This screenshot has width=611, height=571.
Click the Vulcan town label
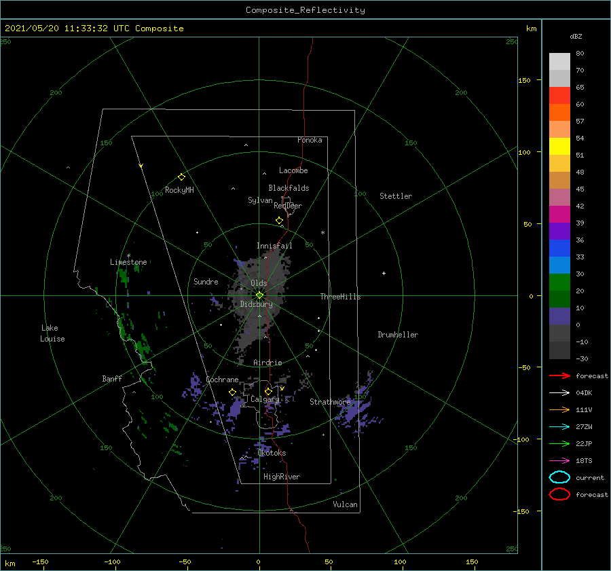click(x=345, y=504)
